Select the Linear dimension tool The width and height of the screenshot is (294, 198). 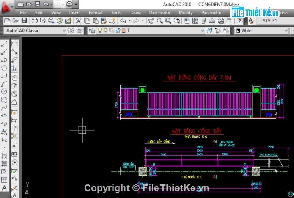(x=14, y=44)
